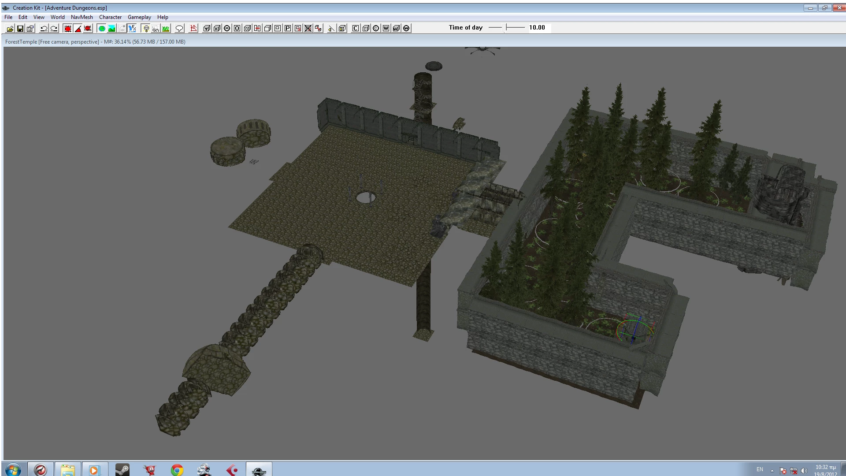Toggle the lightbulb brightness icon

pyautogui.click(x=146, y=29)
